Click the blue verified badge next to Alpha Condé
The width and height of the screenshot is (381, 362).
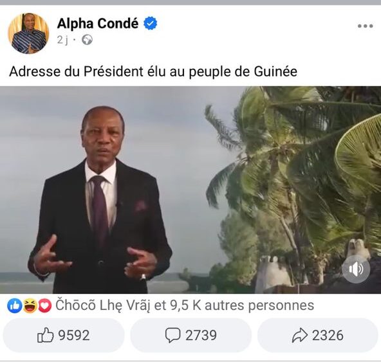point(150,23)
